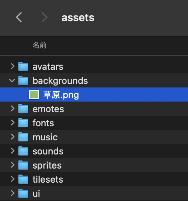Screen dimensions: 188x201
Task: Select the 草原.png file name
Action: tap(61, 95)
